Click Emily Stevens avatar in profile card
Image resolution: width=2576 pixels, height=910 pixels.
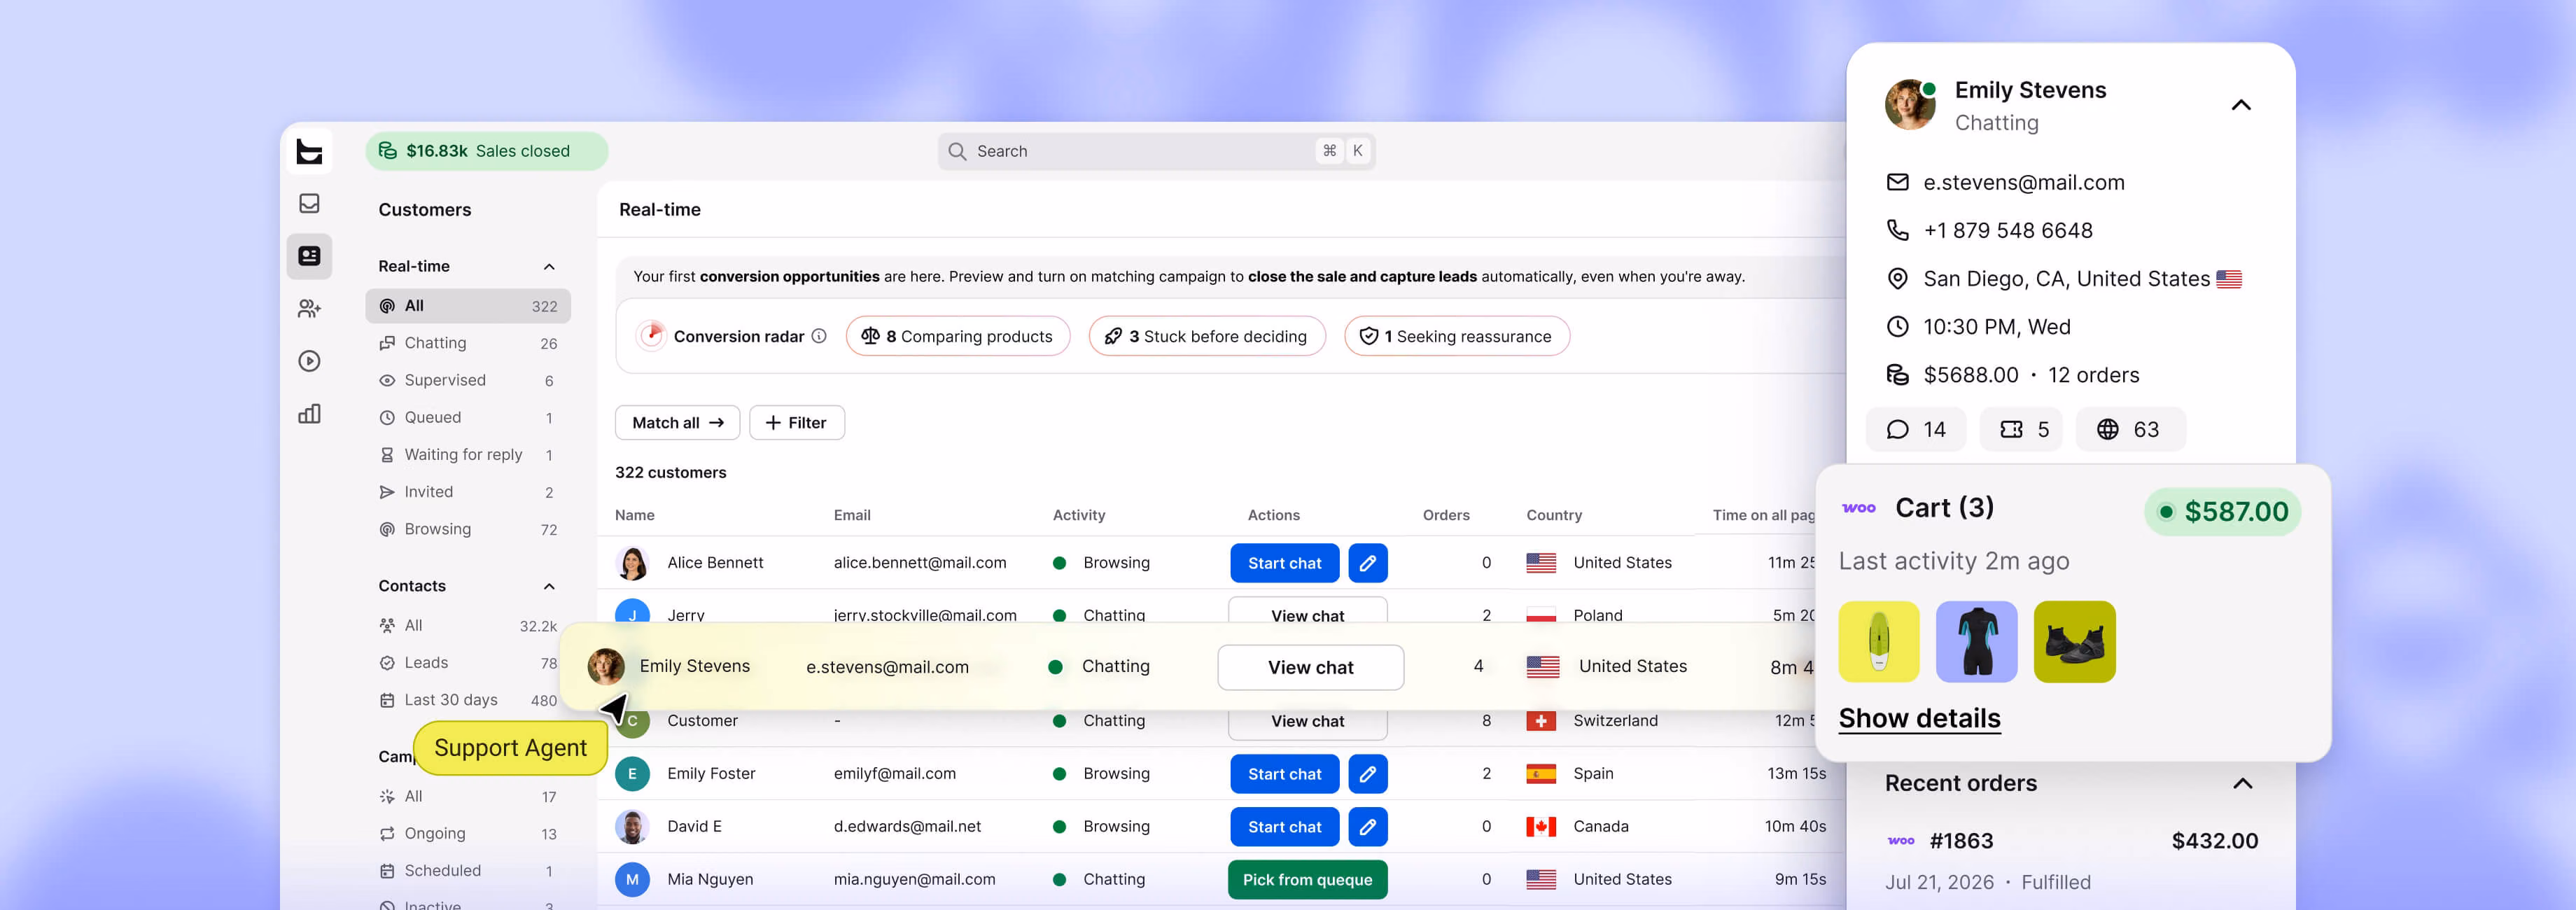pyautogui.click(x=1910, y=105)
